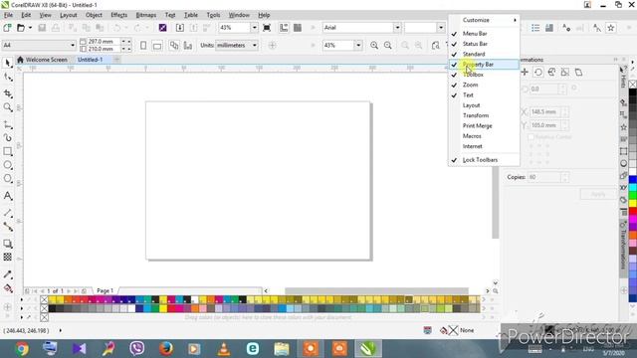Open the Bitmaps menu
The image size is (637, 358).
pyautogui.click(x=146, y=15)
